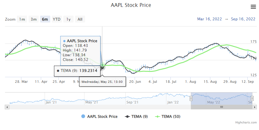Toggle TEMA (9) series in legend
This screenshot has width=259, height=130.
point(140,117)
